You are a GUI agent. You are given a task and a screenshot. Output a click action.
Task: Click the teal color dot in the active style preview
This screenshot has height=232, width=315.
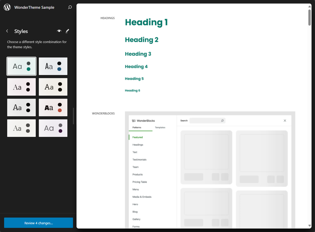28,69
